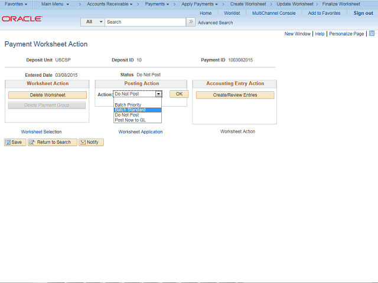Image resolution: width=378 pixels, height=283 pixels.
Task: Choose Do Not Post in the dropdown list
Action: (138, 115)
